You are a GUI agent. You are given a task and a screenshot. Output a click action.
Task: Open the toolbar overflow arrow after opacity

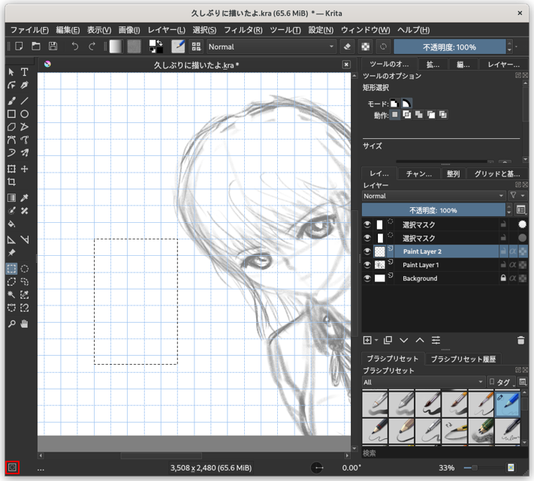tap(517, 47)
